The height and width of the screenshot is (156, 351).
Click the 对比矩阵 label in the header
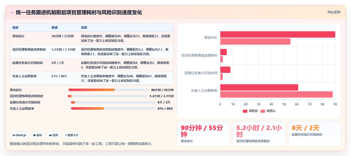click(334, 12)
